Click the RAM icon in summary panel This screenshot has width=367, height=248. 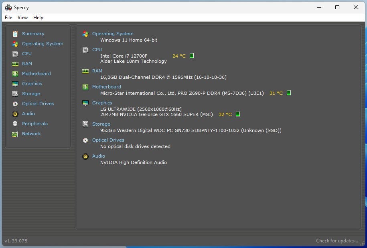pyautogui.click(x=85, y=71)
